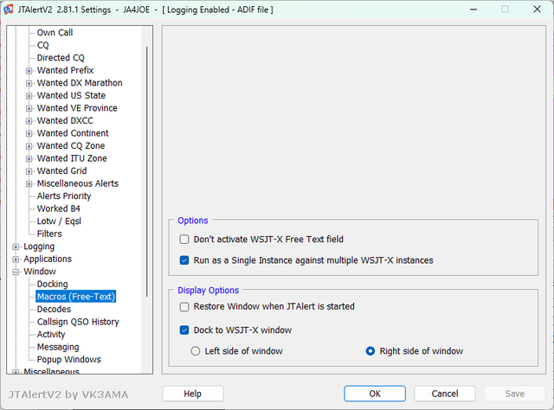Expand the Wanted ITU Zone node

(x=29, y=158)
